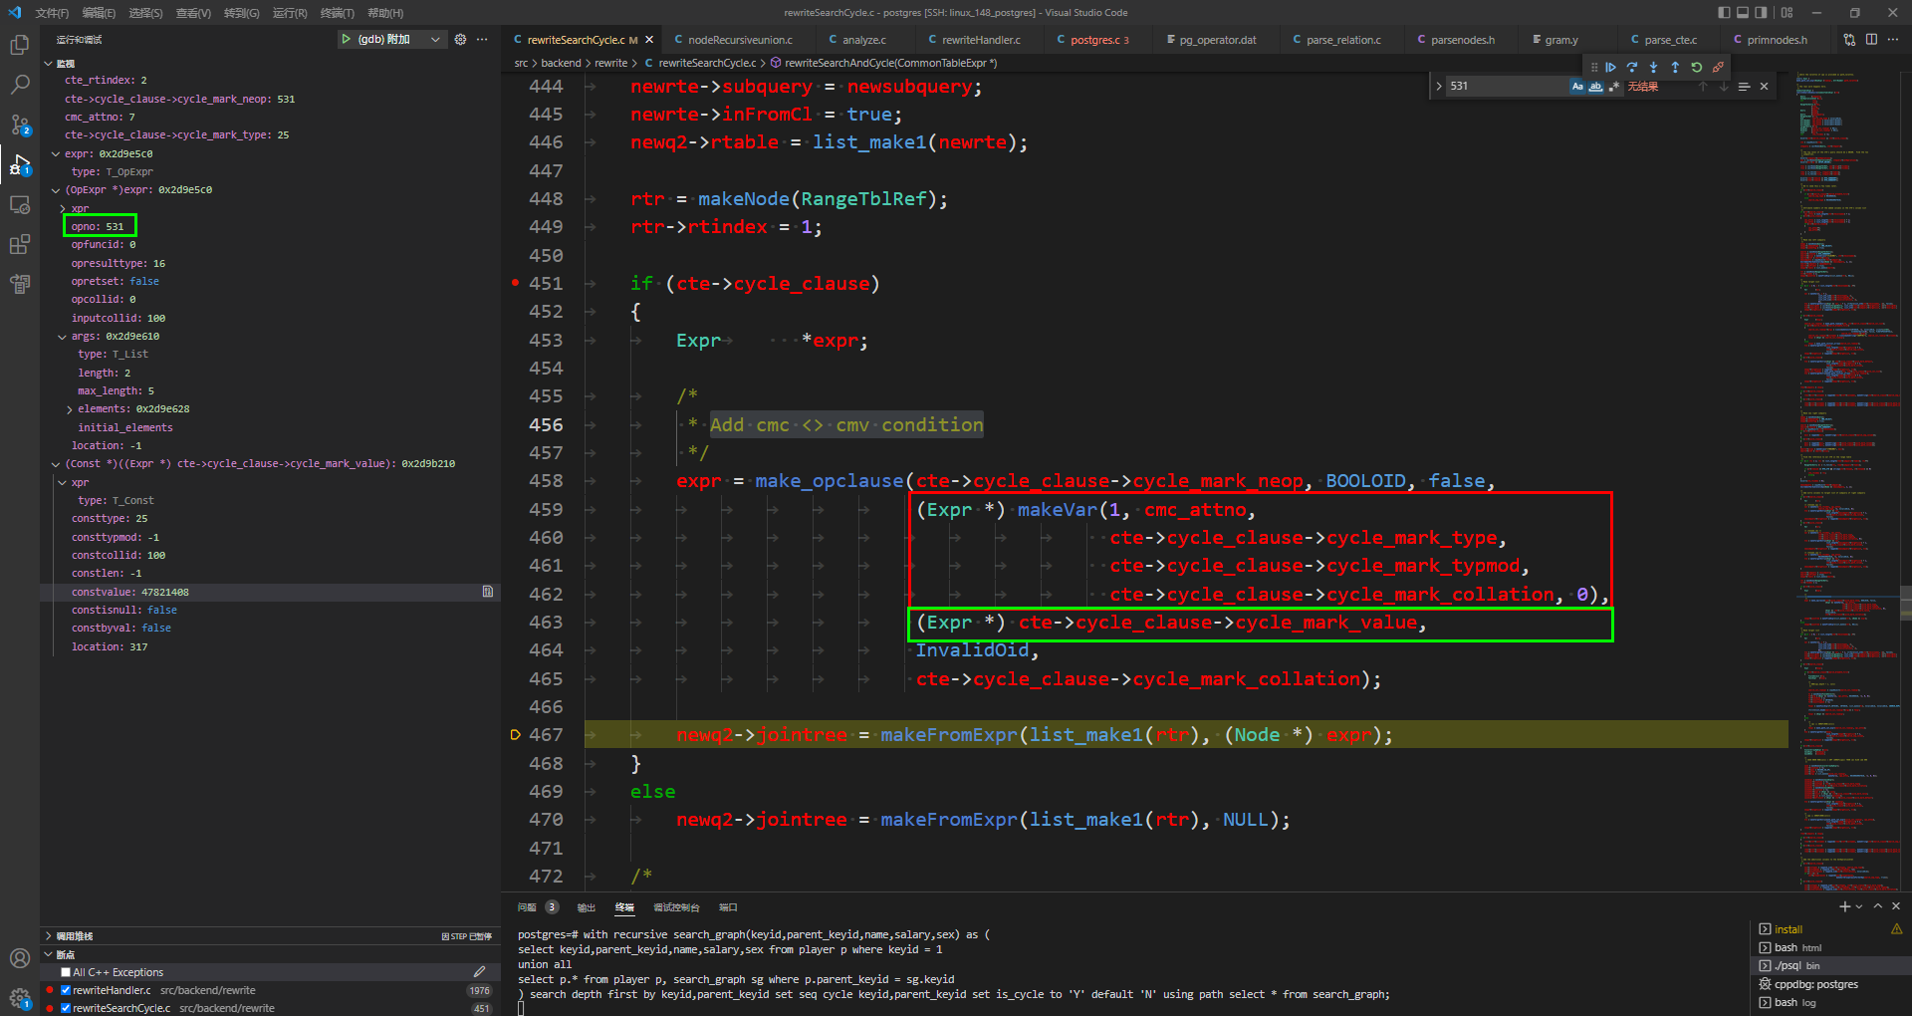Maximize the bottom panel size
The width and height of the screenshot is (1912, 1016).
coord(1877,906)
